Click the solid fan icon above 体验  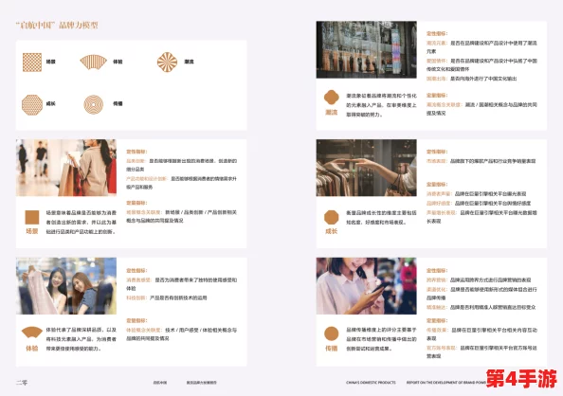(32, 333)
